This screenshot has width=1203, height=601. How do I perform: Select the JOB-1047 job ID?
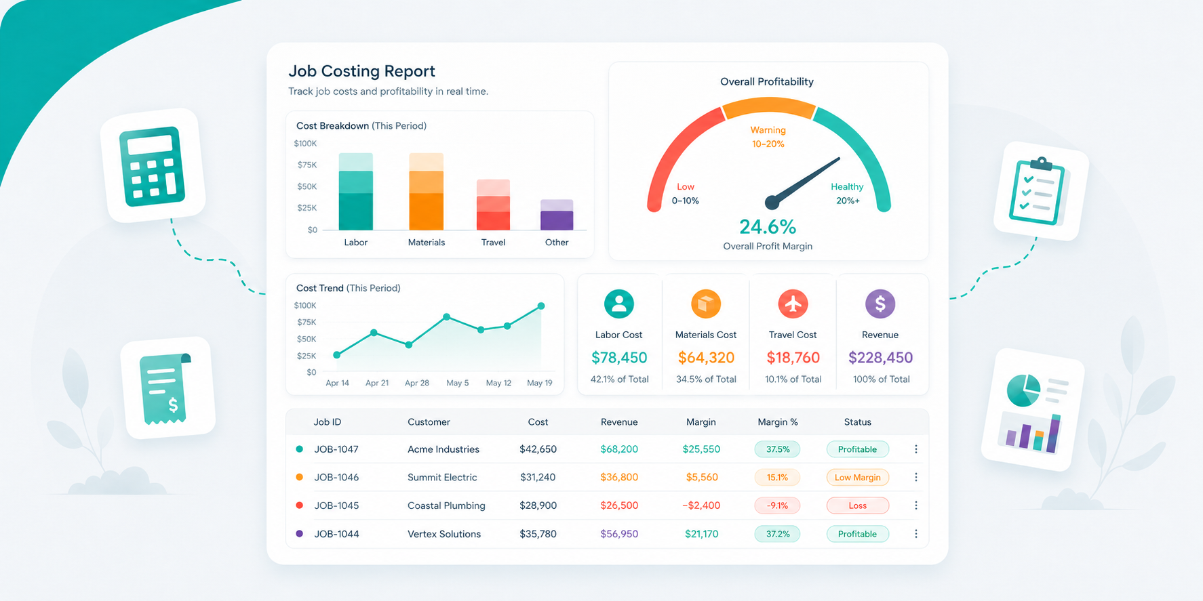336,449
